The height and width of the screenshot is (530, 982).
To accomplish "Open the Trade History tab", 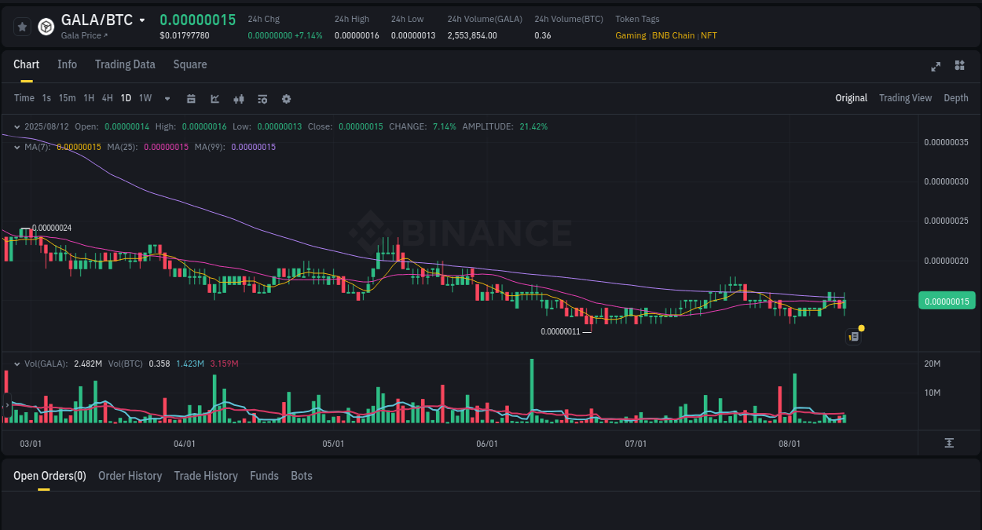I will coord(206,476).
